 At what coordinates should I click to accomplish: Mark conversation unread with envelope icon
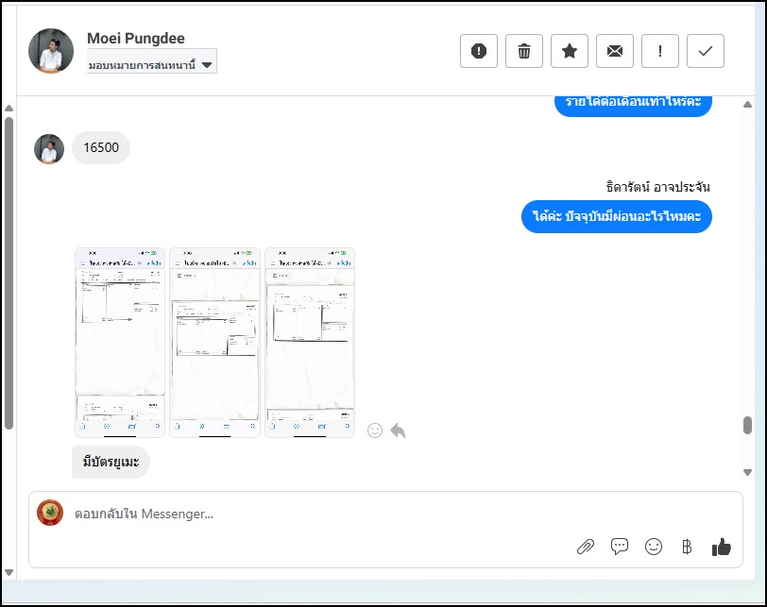point(615,51)
